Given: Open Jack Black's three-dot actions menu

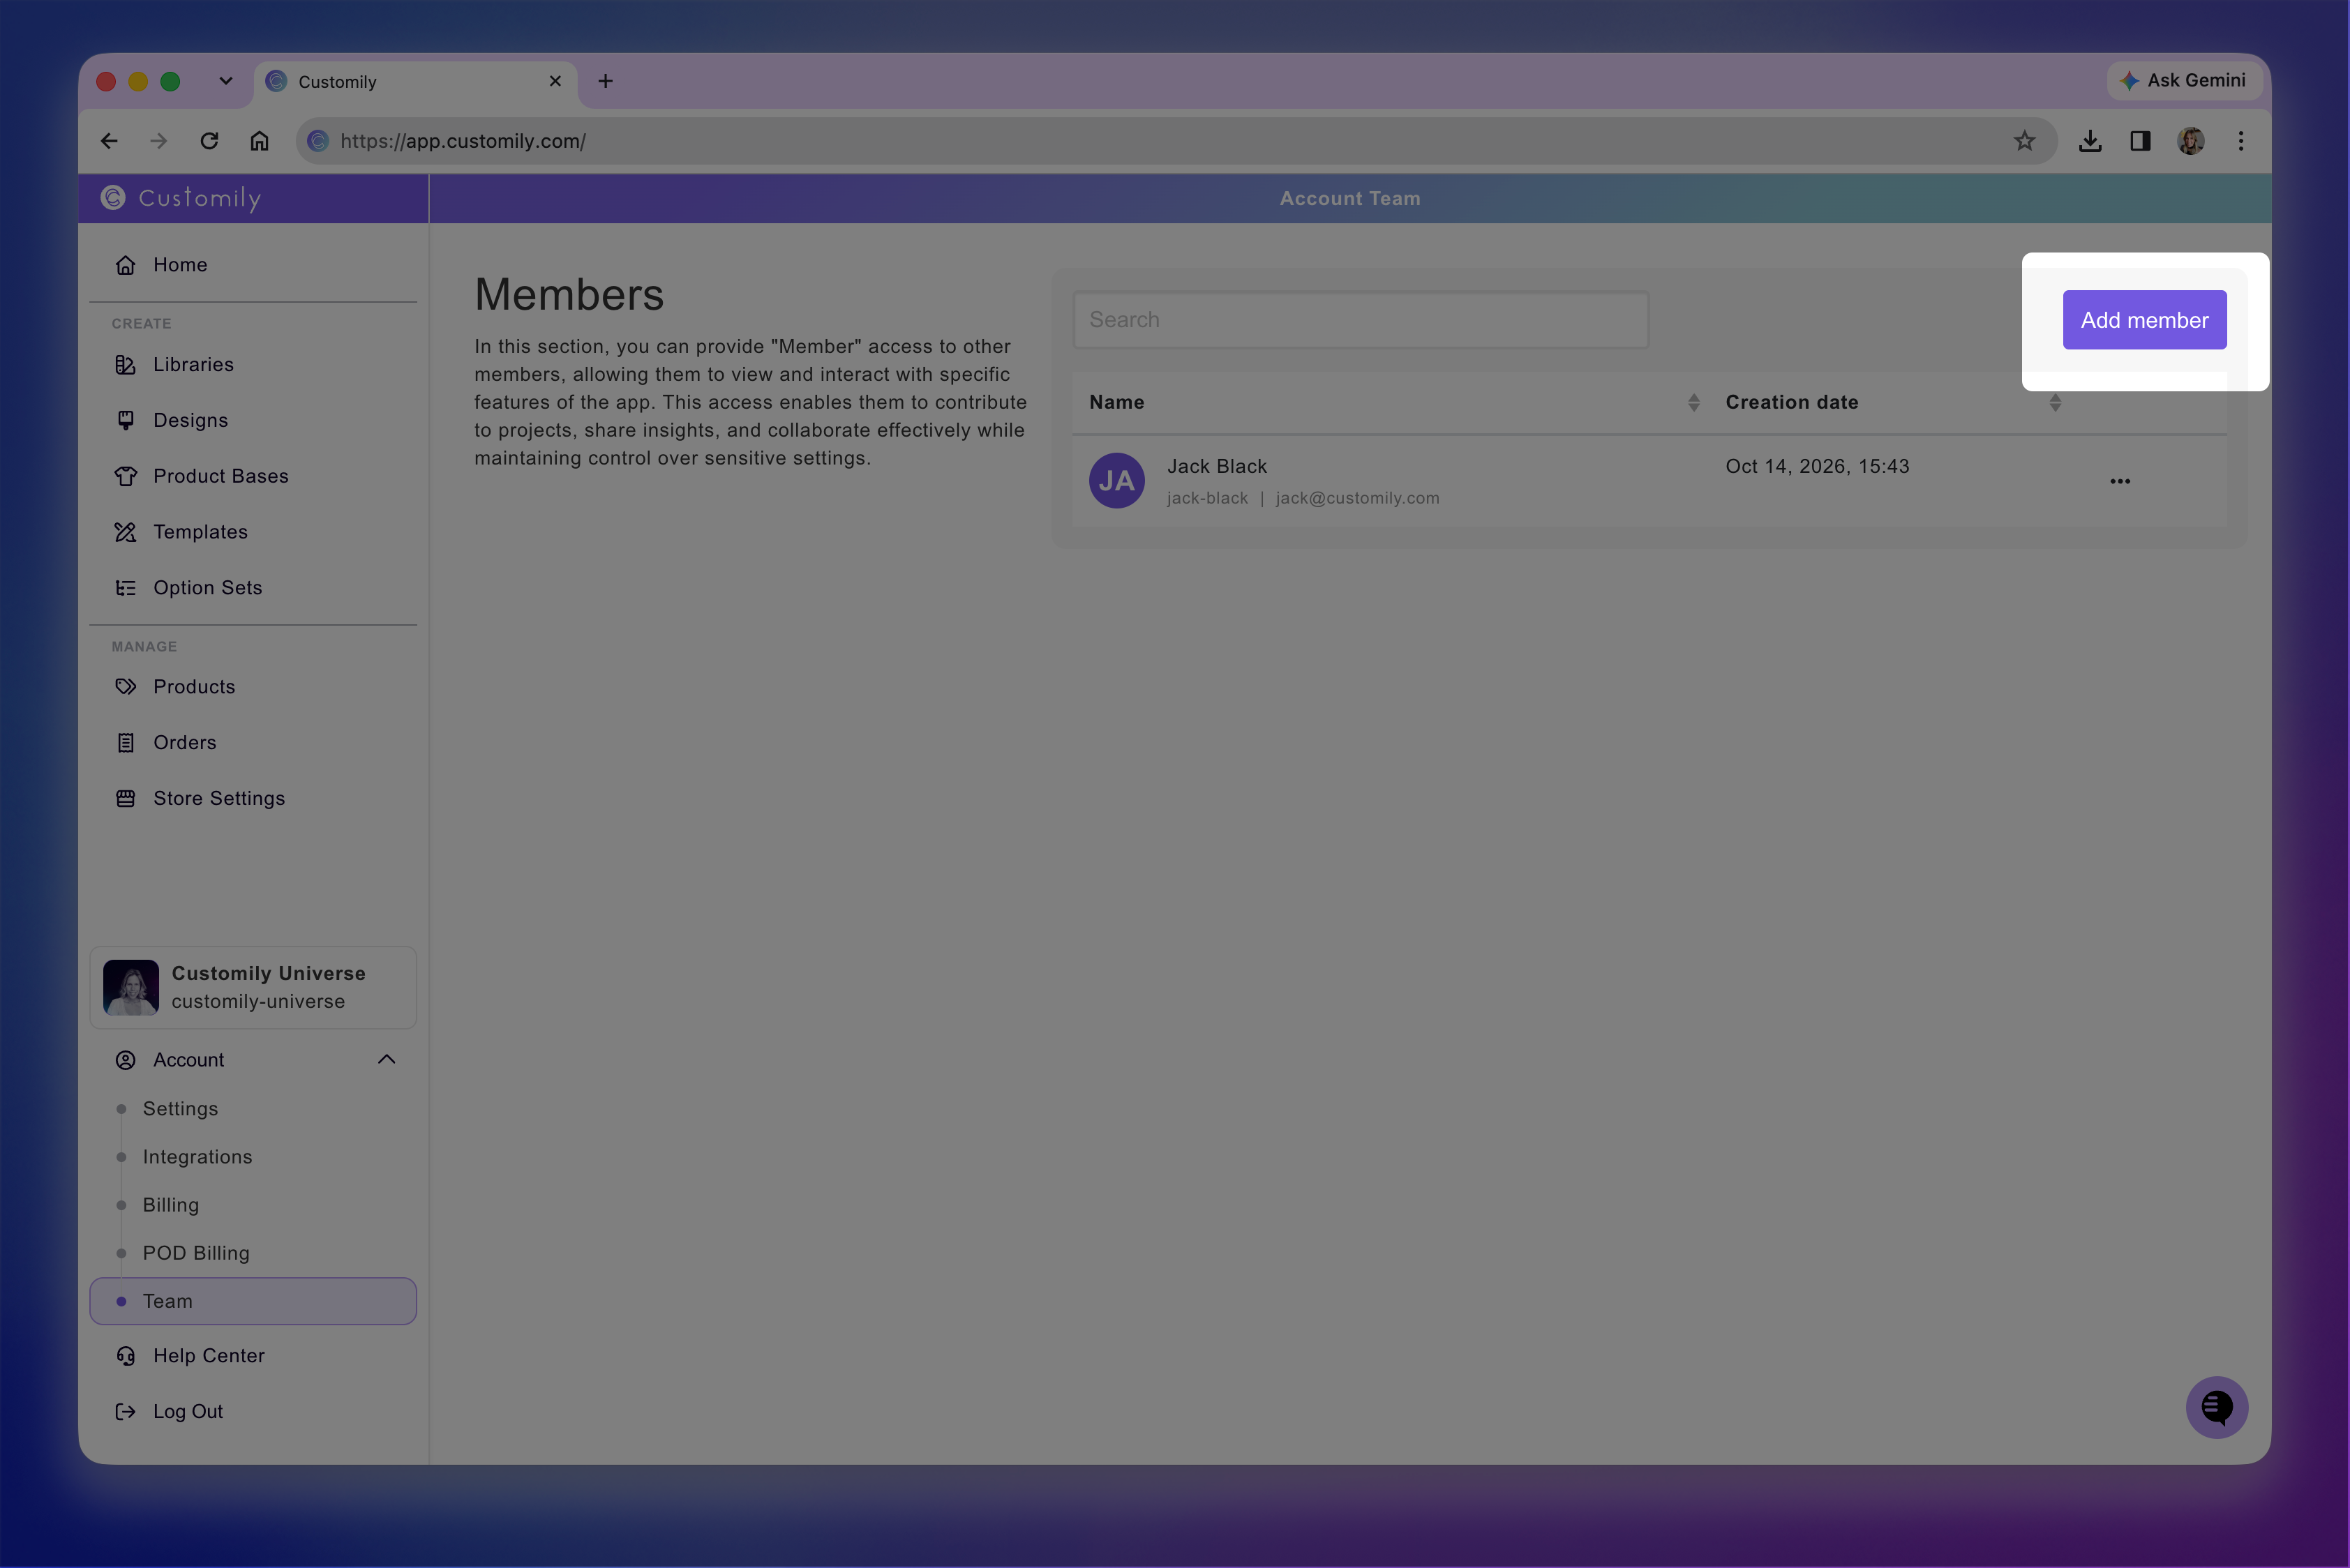Looking at the screenshot, I should [2120, 481].
